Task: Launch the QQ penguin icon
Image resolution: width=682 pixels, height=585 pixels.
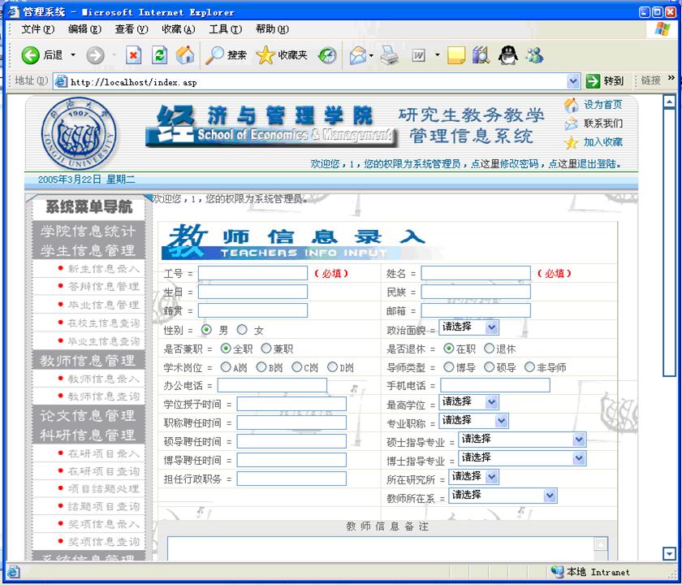Action: 507,55
